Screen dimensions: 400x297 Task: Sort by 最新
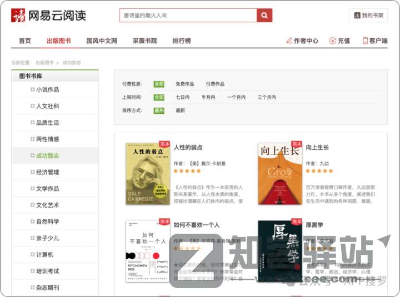click(181, 110)
